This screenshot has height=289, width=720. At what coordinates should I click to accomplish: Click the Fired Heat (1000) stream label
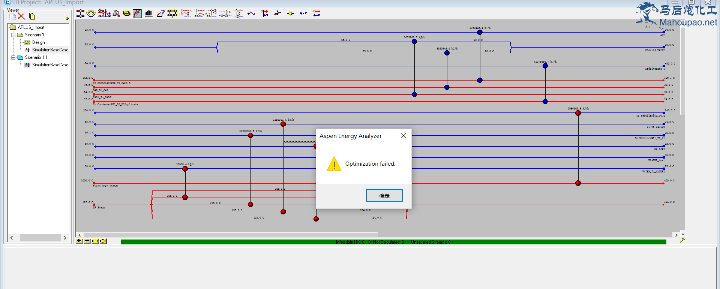click(105, 186)
